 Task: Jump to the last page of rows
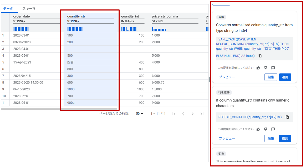pos(202,114)
